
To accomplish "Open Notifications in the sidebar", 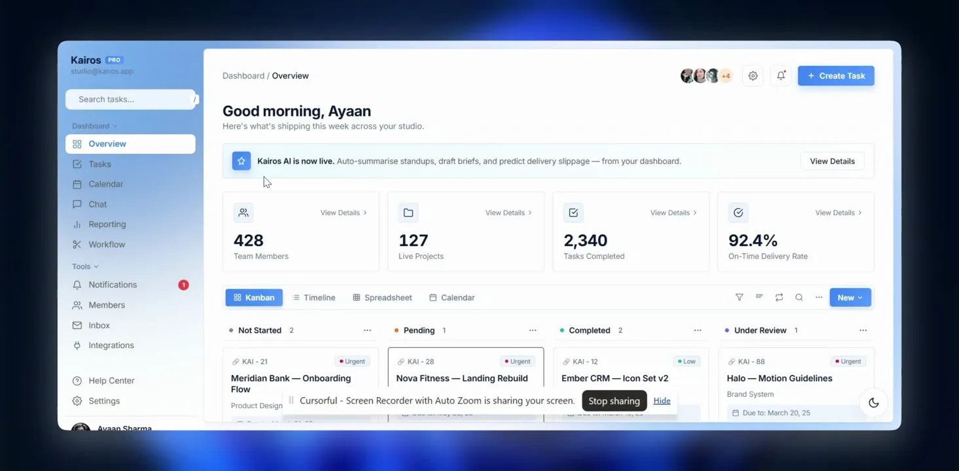I will 130,285.
